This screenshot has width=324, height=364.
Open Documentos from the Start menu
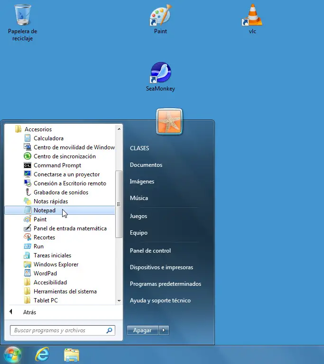tap(146, 165)
